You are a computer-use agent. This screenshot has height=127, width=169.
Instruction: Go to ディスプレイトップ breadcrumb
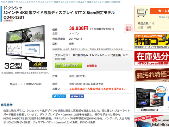(26, 2)
